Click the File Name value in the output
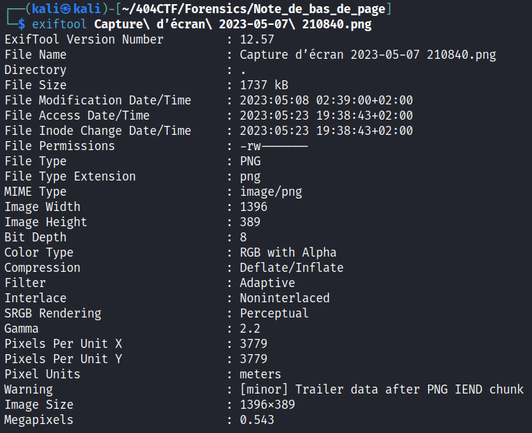Viewport: 532px width, 433px height. (368, 55)
